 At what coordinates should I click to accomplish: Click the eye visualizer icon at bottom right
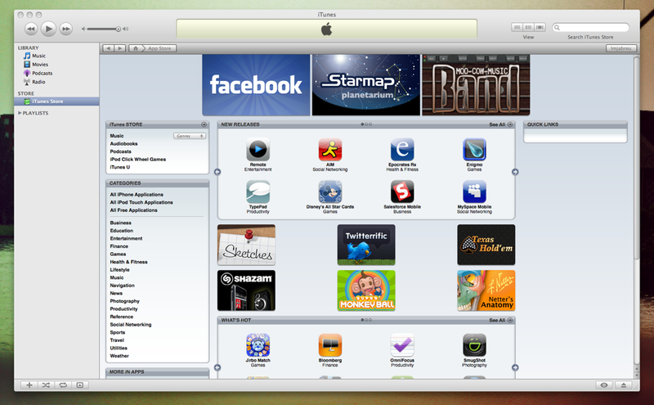pos(603,385)
